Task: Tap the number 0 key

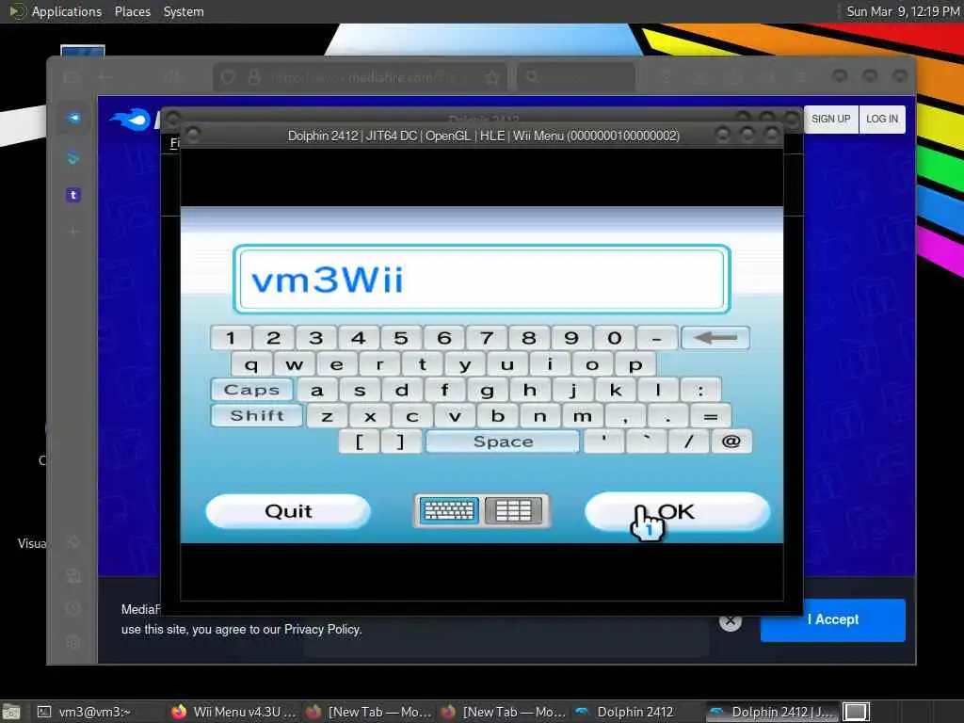Action: [x=614, y=338]
